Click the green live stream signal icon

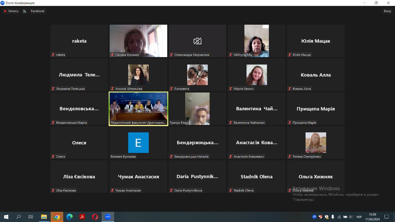[x=25, y=11]
